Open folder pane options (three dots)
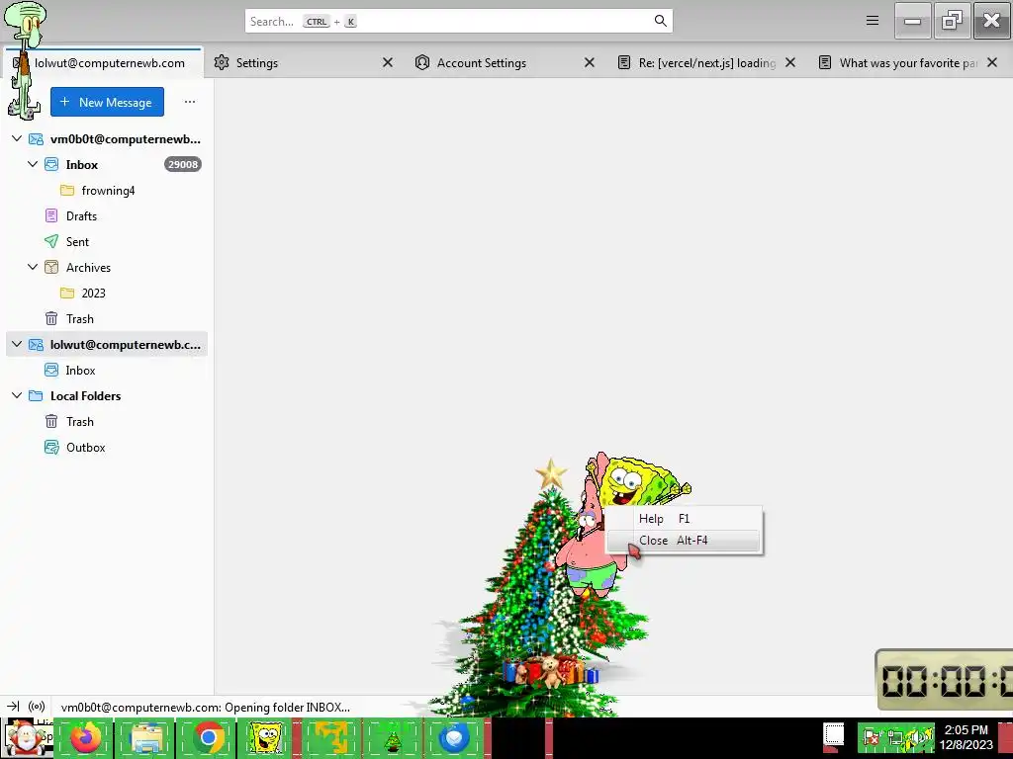Screen dimensions: 1013x759 click(189, 102)
